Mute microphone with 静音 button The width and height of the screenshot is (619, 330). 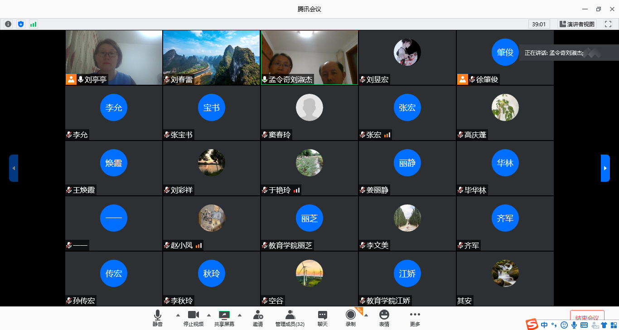coord(157,318)
